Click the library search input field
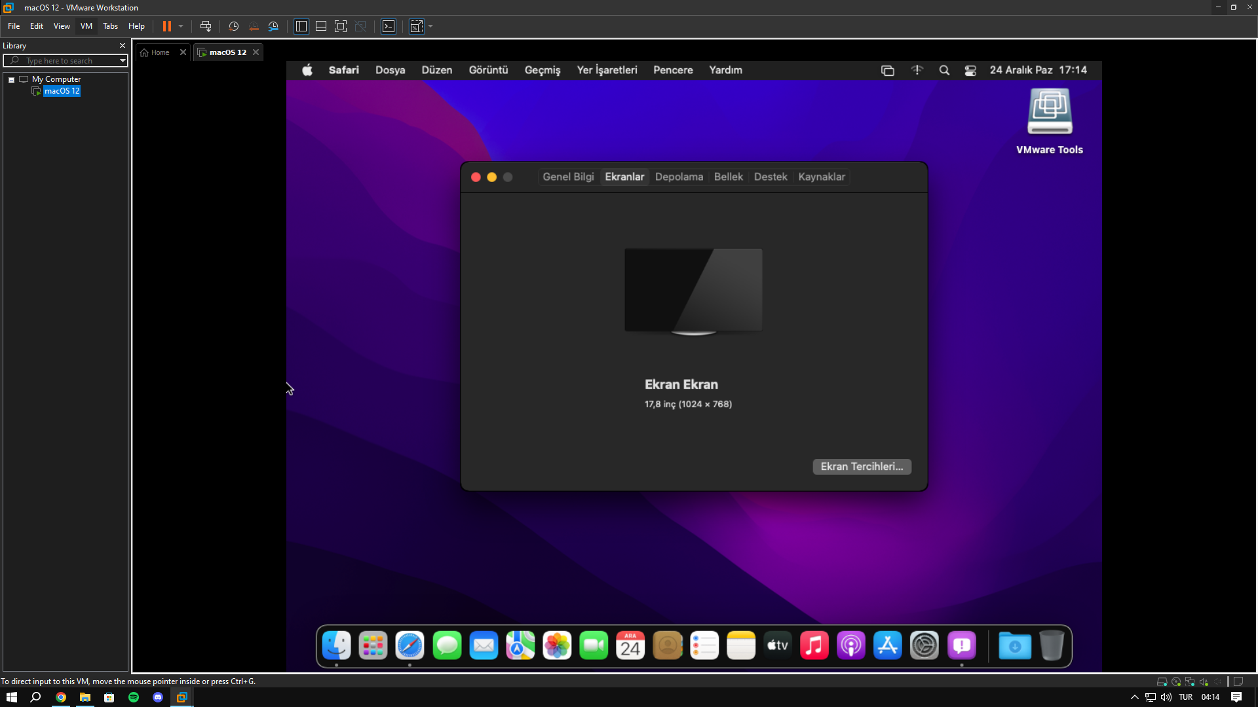The image size is (1258, 707). click(x=66, y=61)
